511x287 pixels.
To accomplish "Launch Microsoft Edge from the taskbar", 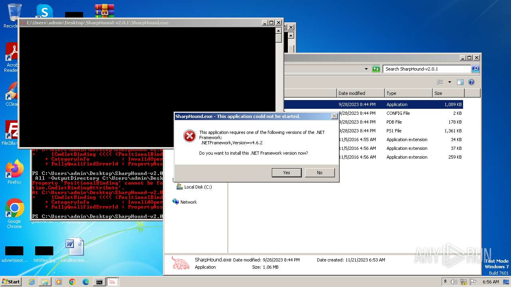I will pos(86,282).
